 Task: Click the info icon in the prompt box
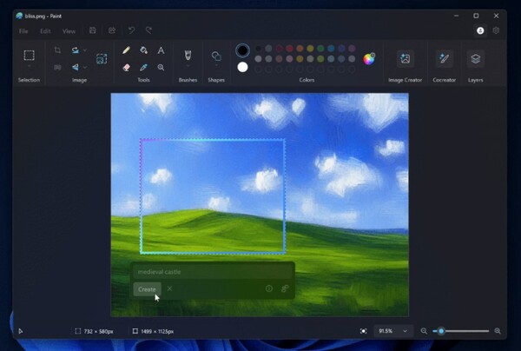coord(269,288)
